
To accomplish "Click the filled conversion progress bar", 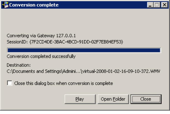I will pos(84,50).
